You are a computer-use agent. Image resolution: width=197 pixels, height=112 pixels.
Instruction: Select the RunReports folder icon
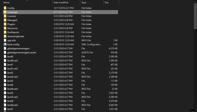[x=5, y=32]
